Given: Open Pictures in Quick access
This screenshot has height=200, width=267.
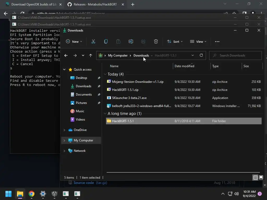Looking at the screenshot, I should [x=81, y=103].
